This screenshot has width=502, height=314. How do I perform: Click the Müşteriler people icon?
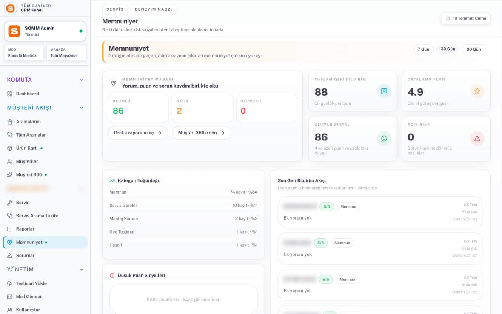(10, 161)
